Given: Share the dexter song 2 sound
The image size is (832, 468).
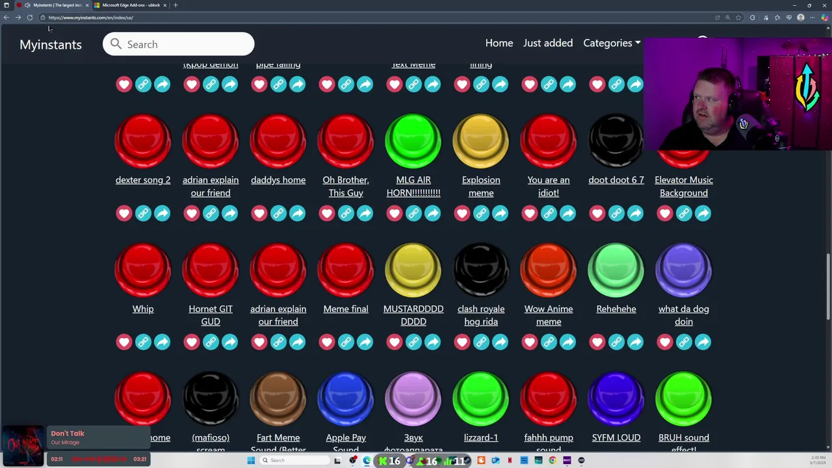Looking at the screenshot, I should pos(162,213).
